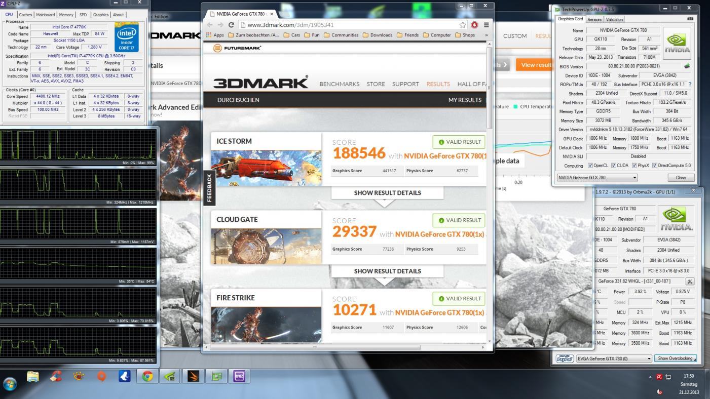Click the SUPPORT link on 3DMark site
This screenshot has height=399, width=710.
pyautogui.click(x=405, y=84)
